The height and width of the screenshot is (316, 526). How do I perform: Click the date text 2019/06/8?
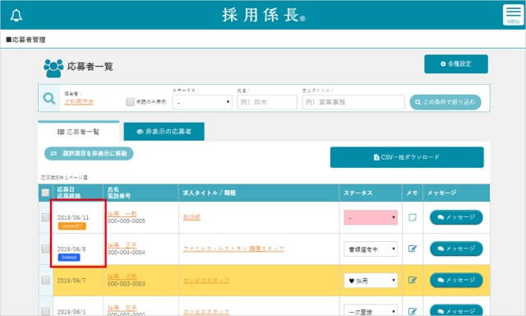[x=72, y=249]
